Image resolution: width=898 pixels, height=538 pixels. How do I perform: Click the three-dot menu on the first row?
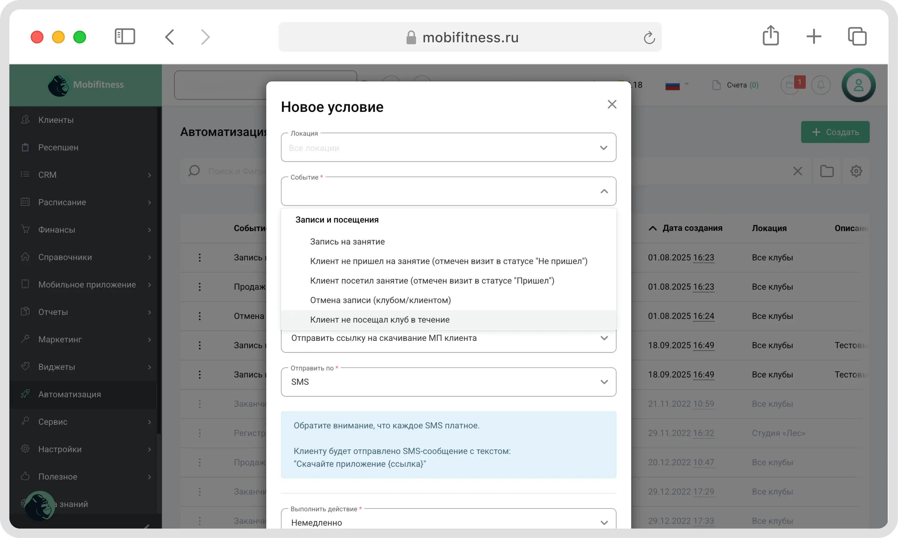click(200, 258)
